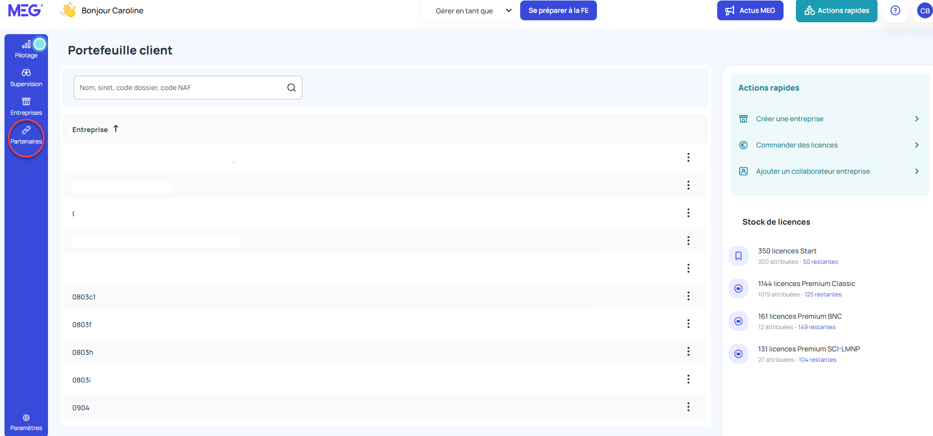The height and width of the screenshot is (436, 933).
Task: Click the MEG logo
Action: click(25, 10)
